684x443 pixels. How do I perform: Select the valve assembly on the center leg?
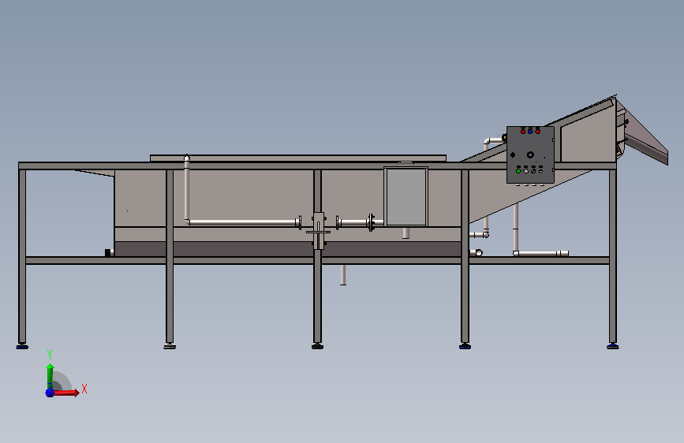click(319, 230)
